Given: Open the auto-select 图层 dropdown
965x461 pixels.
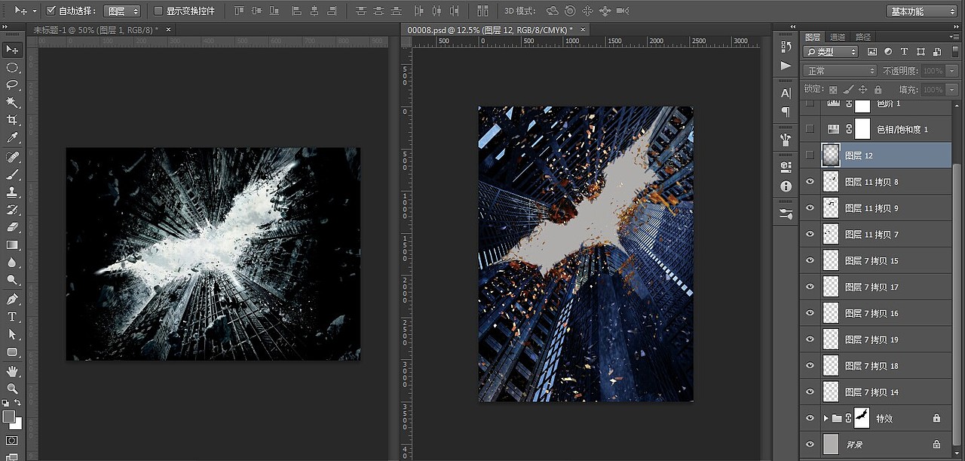Looking at the screenshot, I should [x=121, y=11].
